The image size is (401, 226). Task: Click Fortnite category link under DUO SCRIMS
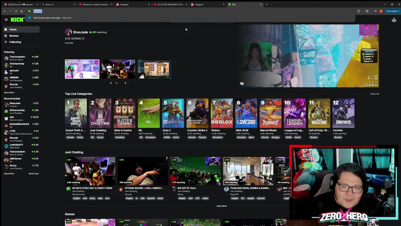[x=69, y=43]
